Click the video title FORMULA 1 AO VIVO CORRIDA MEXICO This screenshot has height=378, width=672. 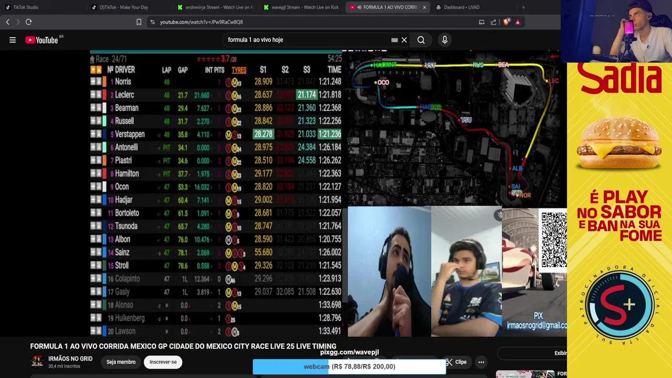point(183,346)
